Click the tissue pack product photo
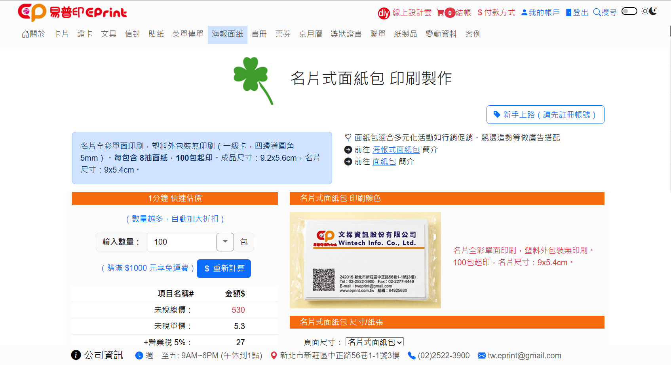The width and height of the screenshot is (671, 365). point(365,260)
